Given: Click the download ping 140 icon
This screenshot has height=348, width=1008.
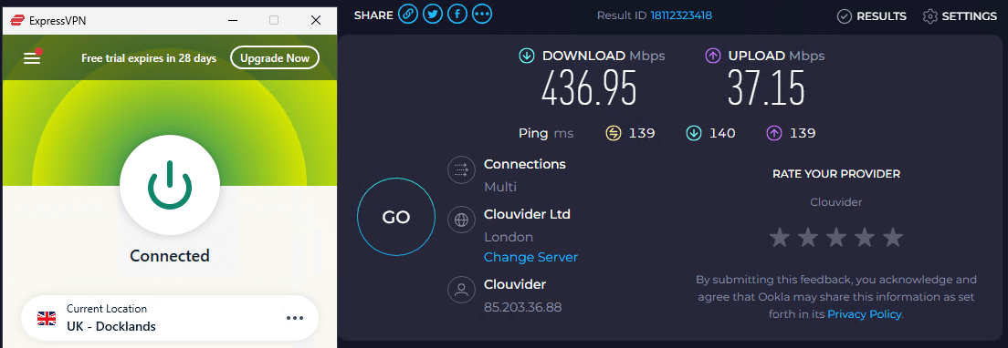Looking at the screenshot, I should [694, 133].
